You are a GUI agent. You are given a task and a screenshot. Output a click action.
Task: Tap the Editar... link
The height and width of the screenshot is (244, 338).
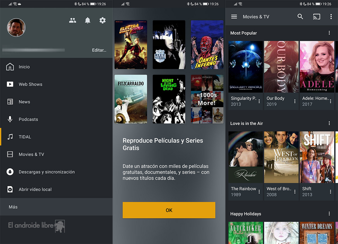tap(99, 50)
